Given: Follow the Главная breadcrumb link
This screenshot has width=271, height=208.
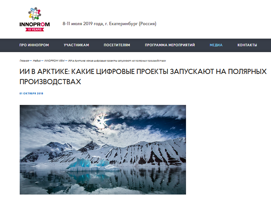Looking at the screenshot, I should point(24,60).
